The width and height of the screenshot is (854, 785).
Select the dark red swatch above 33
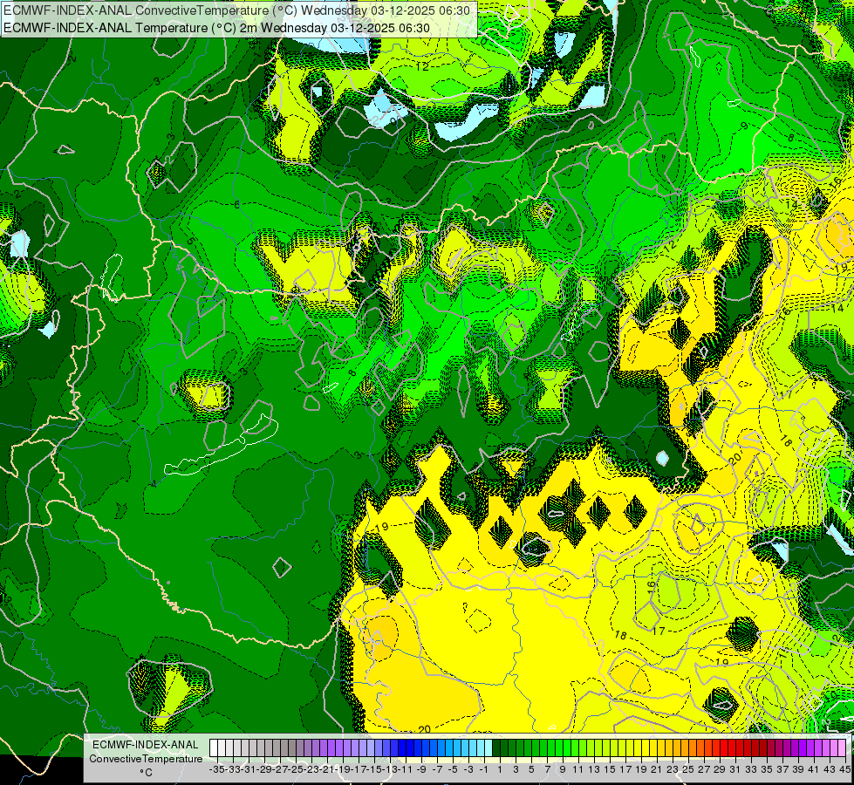pyautogui.click(x=748, y=747)
